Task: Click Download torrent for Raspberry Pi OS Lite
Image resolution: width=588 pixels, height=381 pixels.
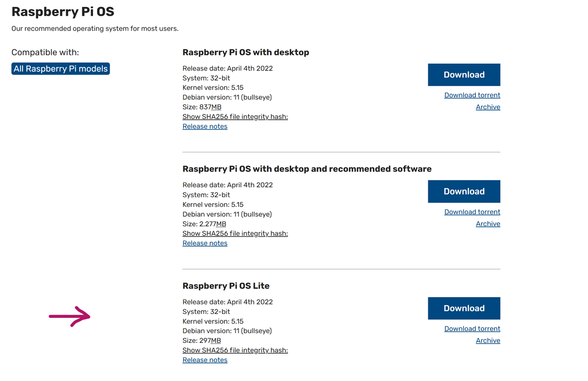Action: [x=472, y=329]
